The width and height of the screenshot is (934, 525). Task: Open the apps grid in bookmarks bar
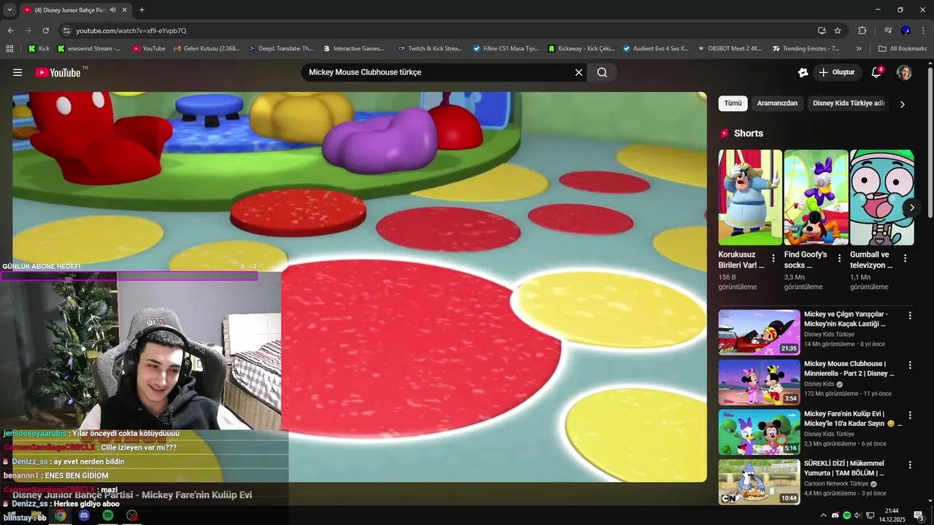pos(9,49)
